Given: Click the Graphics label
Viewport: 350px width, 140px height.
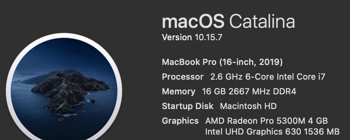Looking at the screenshot, I should [x=180, y=121].
